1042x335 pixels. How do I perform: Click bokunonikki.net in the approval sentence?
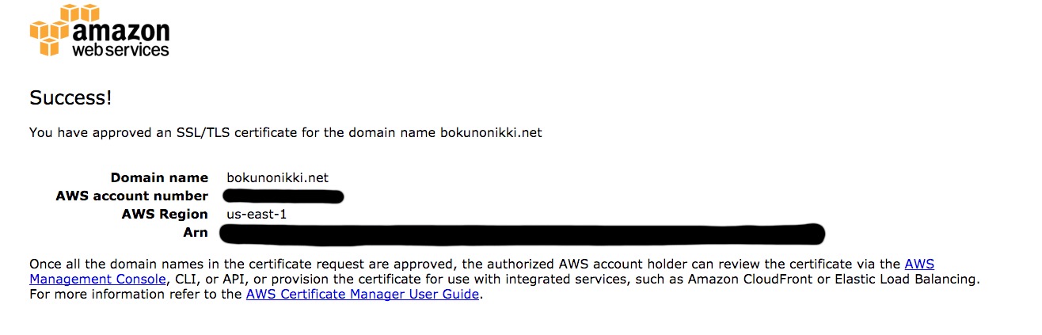coord(491,132)
